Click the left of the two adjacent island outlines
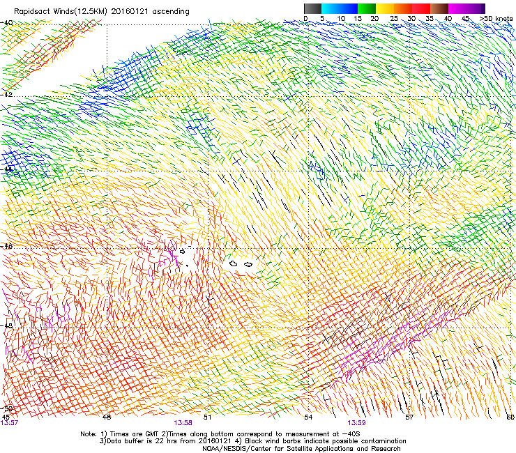516x453 pixels. pos(234,263)
